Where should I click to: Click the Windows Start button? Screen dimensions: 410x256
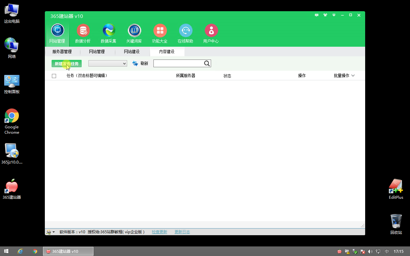pyautogui.click(x=6, y=251)
